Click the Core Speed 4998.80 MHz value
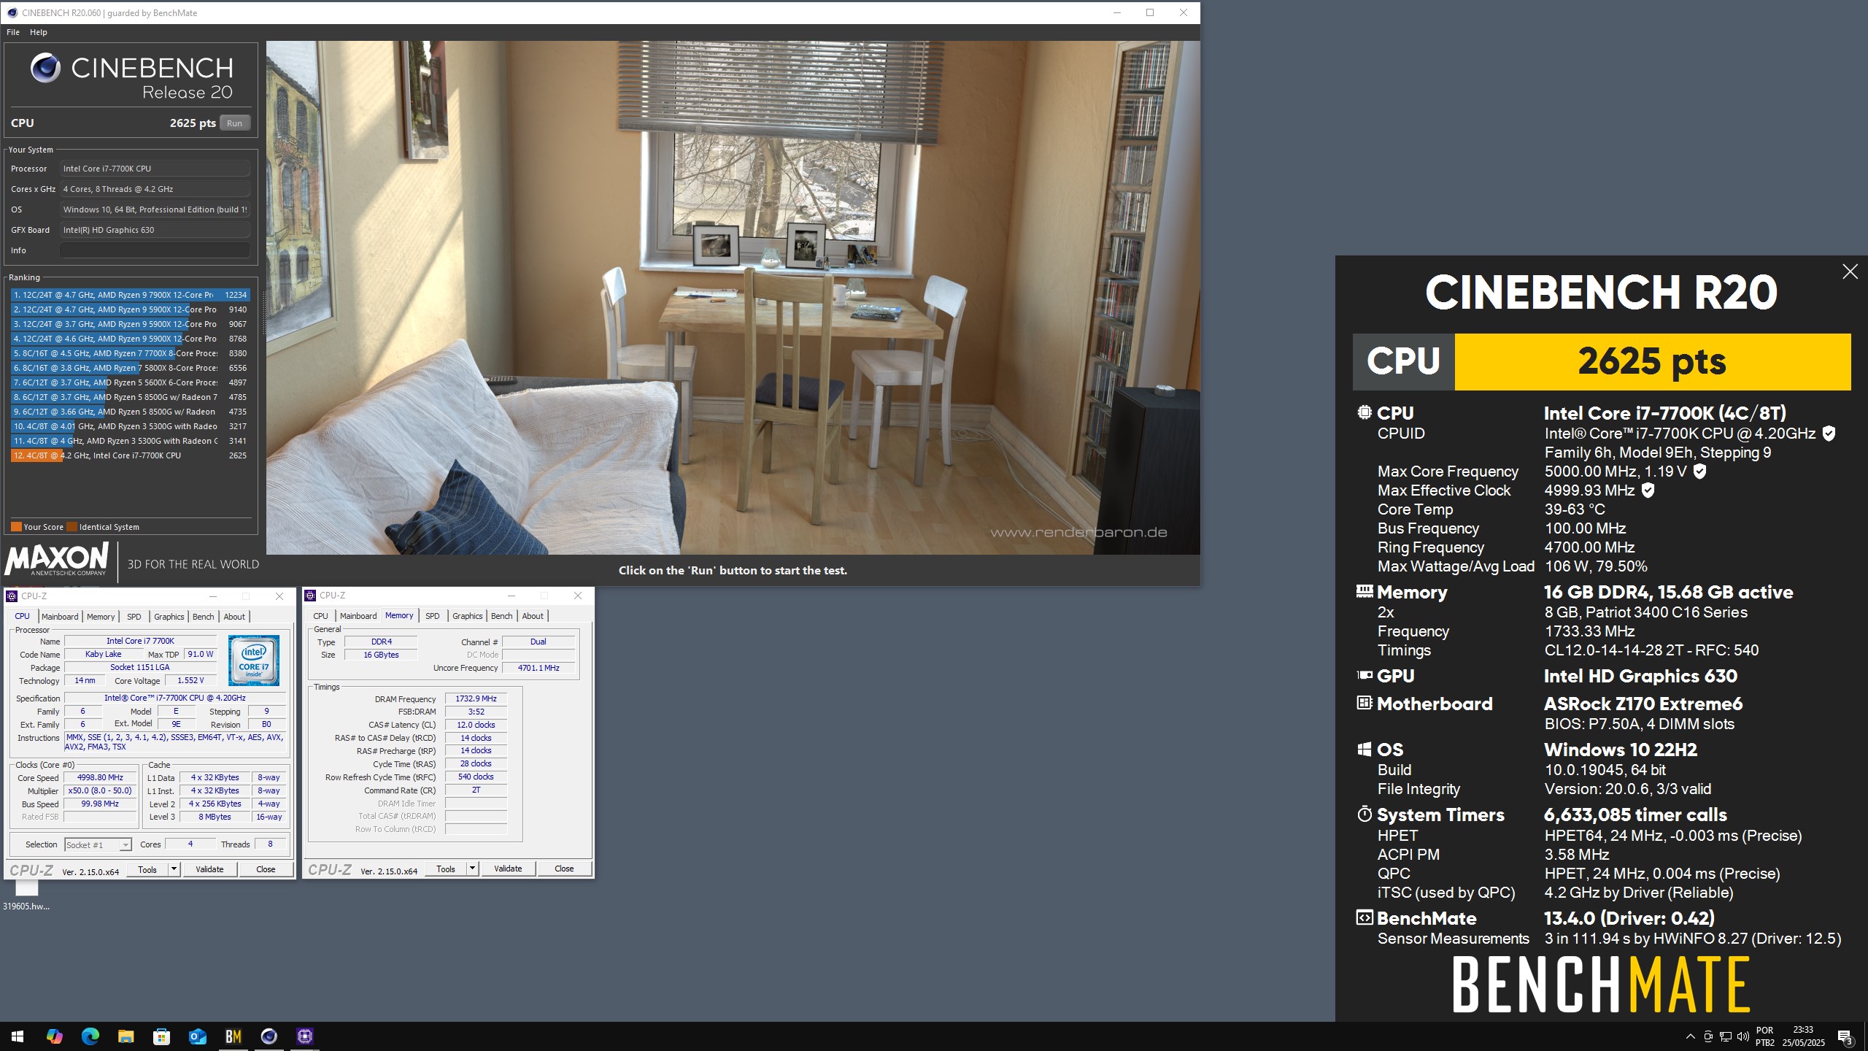This screenshot has height=1051, width=1868. point(100,777)
